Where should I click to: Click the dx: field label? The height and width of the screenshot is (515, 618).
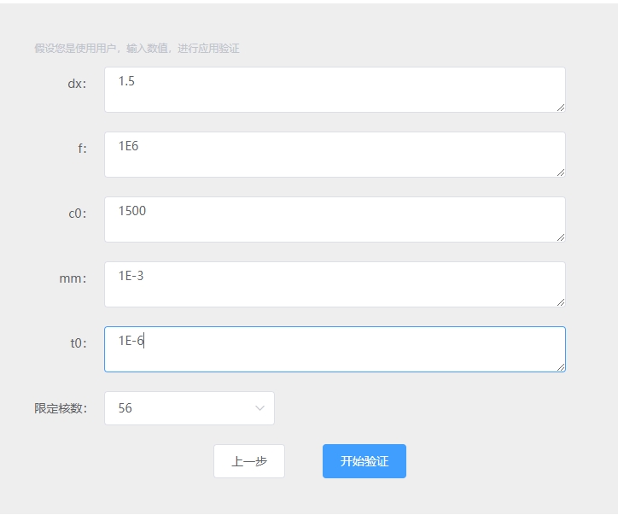coord(77,84)
